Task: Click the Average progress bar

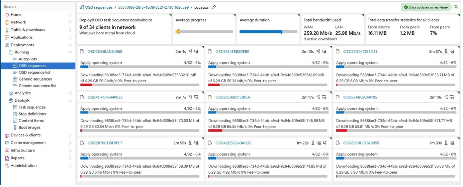Action: coord(204,32)
